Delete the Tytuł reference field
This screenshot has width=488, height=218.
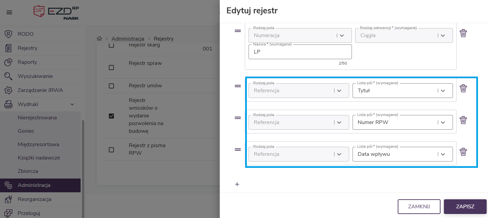click(463, 88)
